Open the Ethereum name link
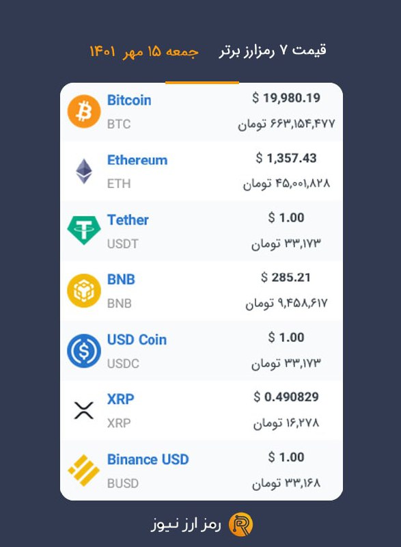 coord(137,160)
